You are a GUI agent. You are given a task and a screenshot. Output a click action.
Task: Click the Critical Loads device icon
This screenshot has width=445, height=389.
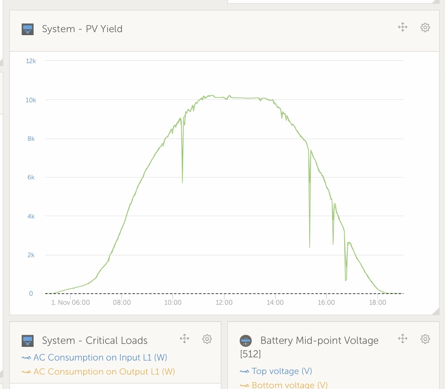coord(28,341)
